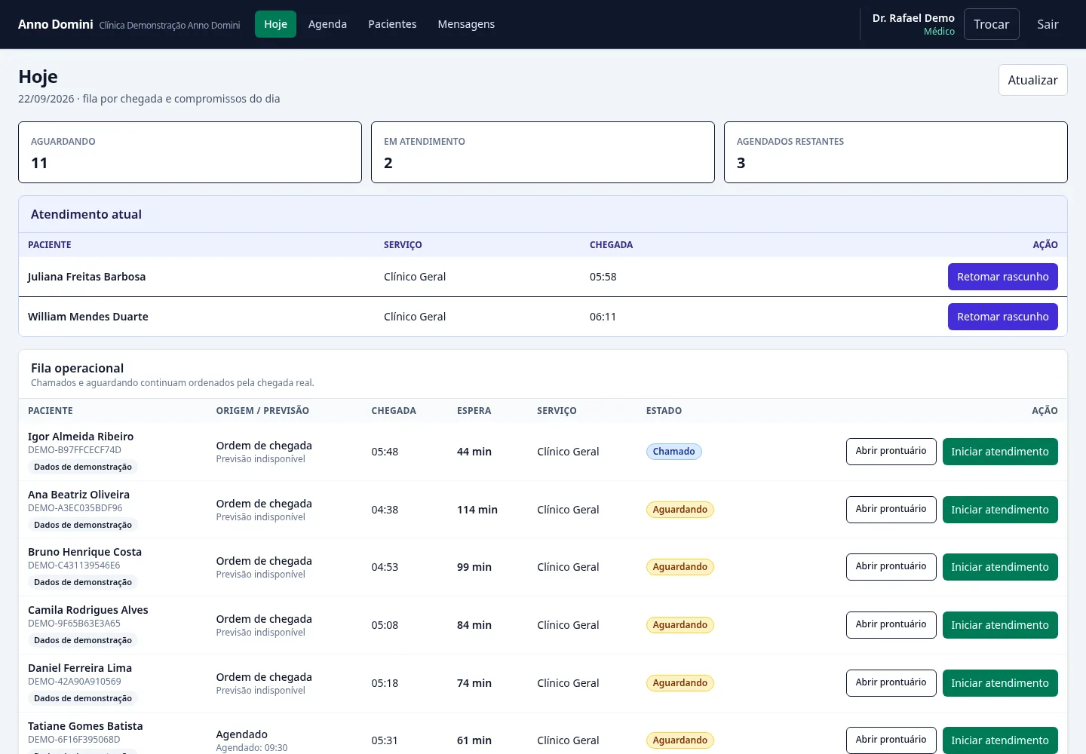
Task: Open chart for Daniel Ferreira Lima
Action: tap(891, 683)
